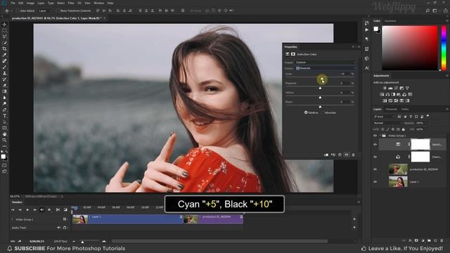
Task: Open the Image menu
Action: tap(30, 3)
